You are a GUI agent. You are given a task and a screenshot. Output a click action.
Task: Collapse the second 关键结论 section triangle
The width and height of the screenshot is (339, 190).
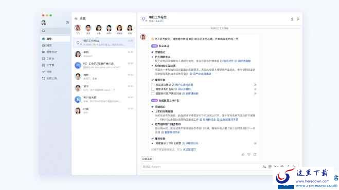pyautogui.click(x=152, y=107)
